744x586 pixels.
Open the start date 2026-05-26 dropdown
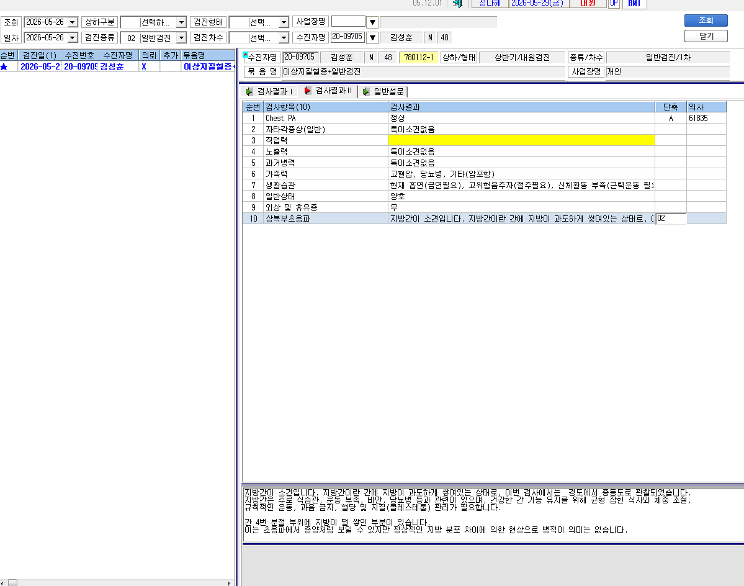pos(73,22)
